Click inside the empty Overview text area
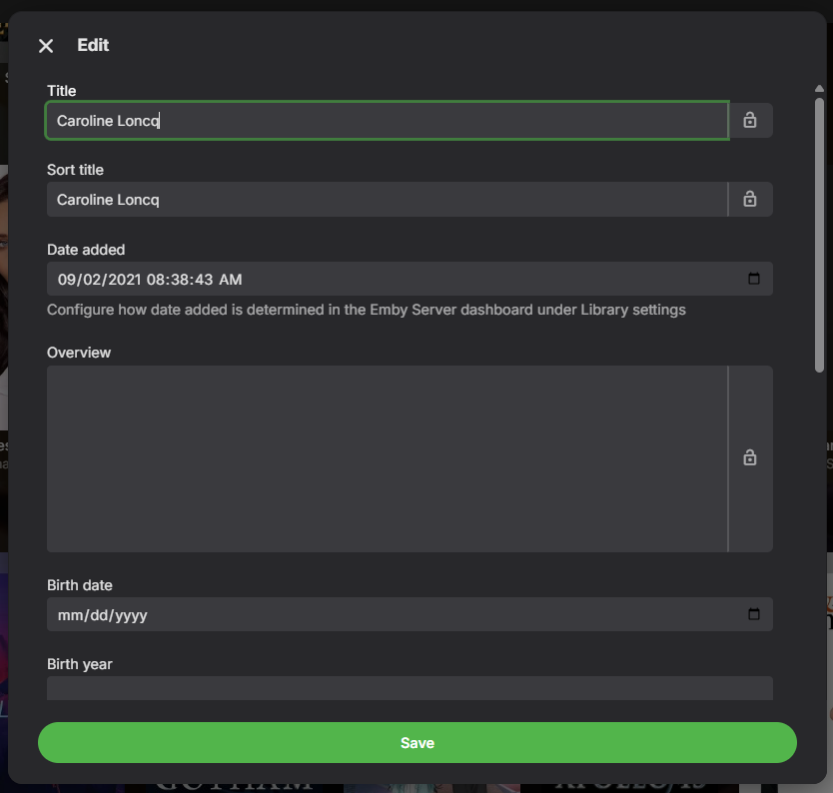Image resolution: width=833 pixels, height=793 pixels. pos(387,458)
